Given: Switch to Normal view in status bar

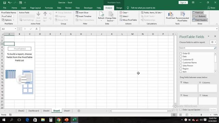Looking at the screenshot, I should point(174,115).
